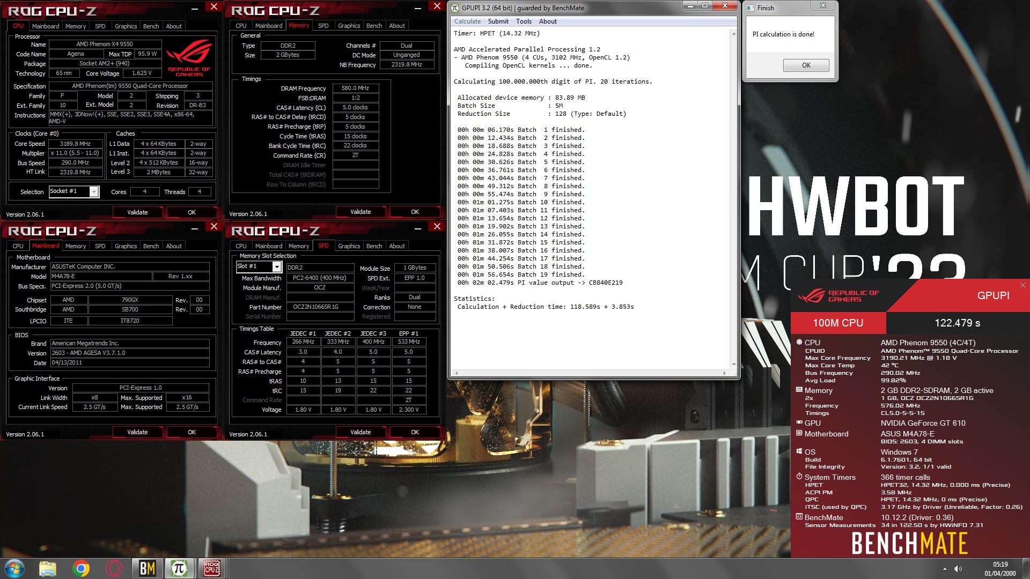Click Validate in CPU-Z CPU window
The width and height of the screenshot is (1030, 579).
137,212
